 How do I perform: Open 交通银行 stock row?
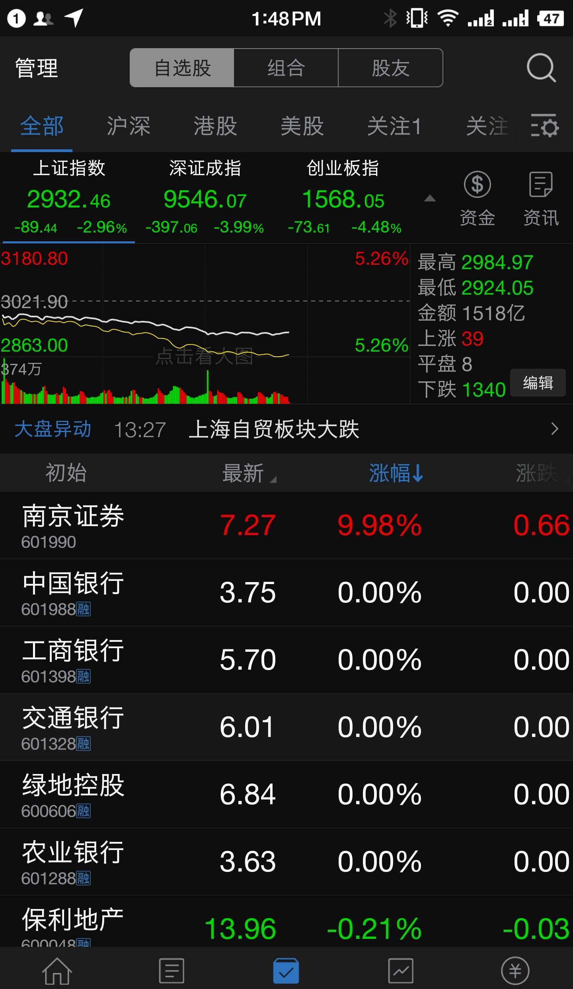tap(286, 727)
